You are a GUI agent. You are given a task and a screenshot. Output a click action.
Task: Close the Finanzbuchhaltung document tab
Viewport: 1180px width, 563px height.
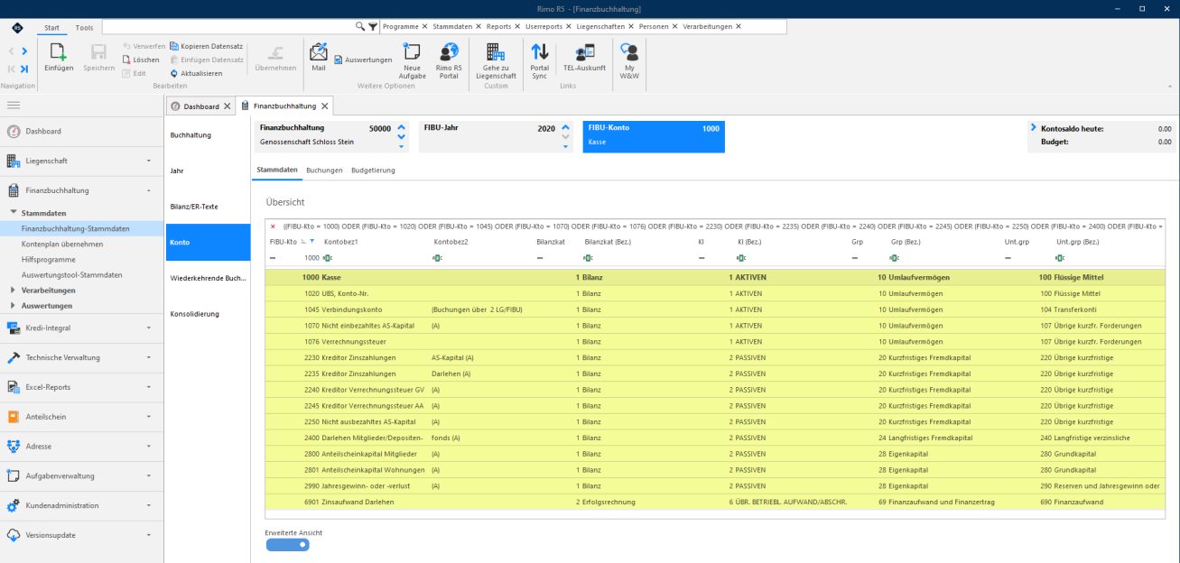324,106
